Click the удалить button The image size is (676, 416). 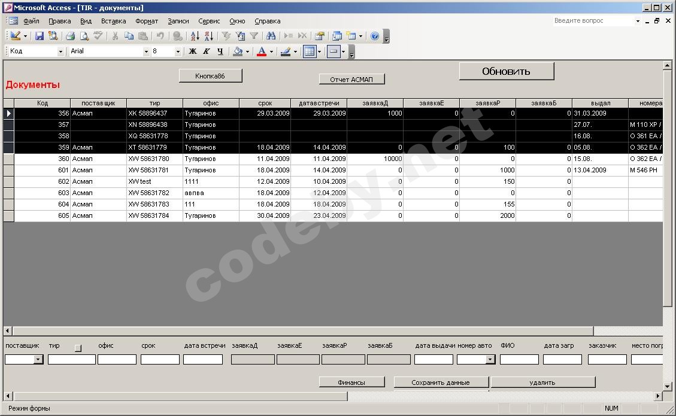point(543,382)
